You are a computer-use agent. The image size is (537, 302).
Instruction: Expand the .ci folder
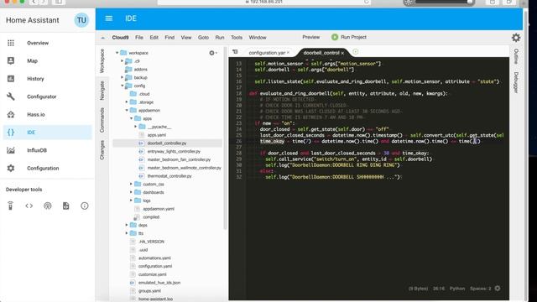click(x=122, y=61)
